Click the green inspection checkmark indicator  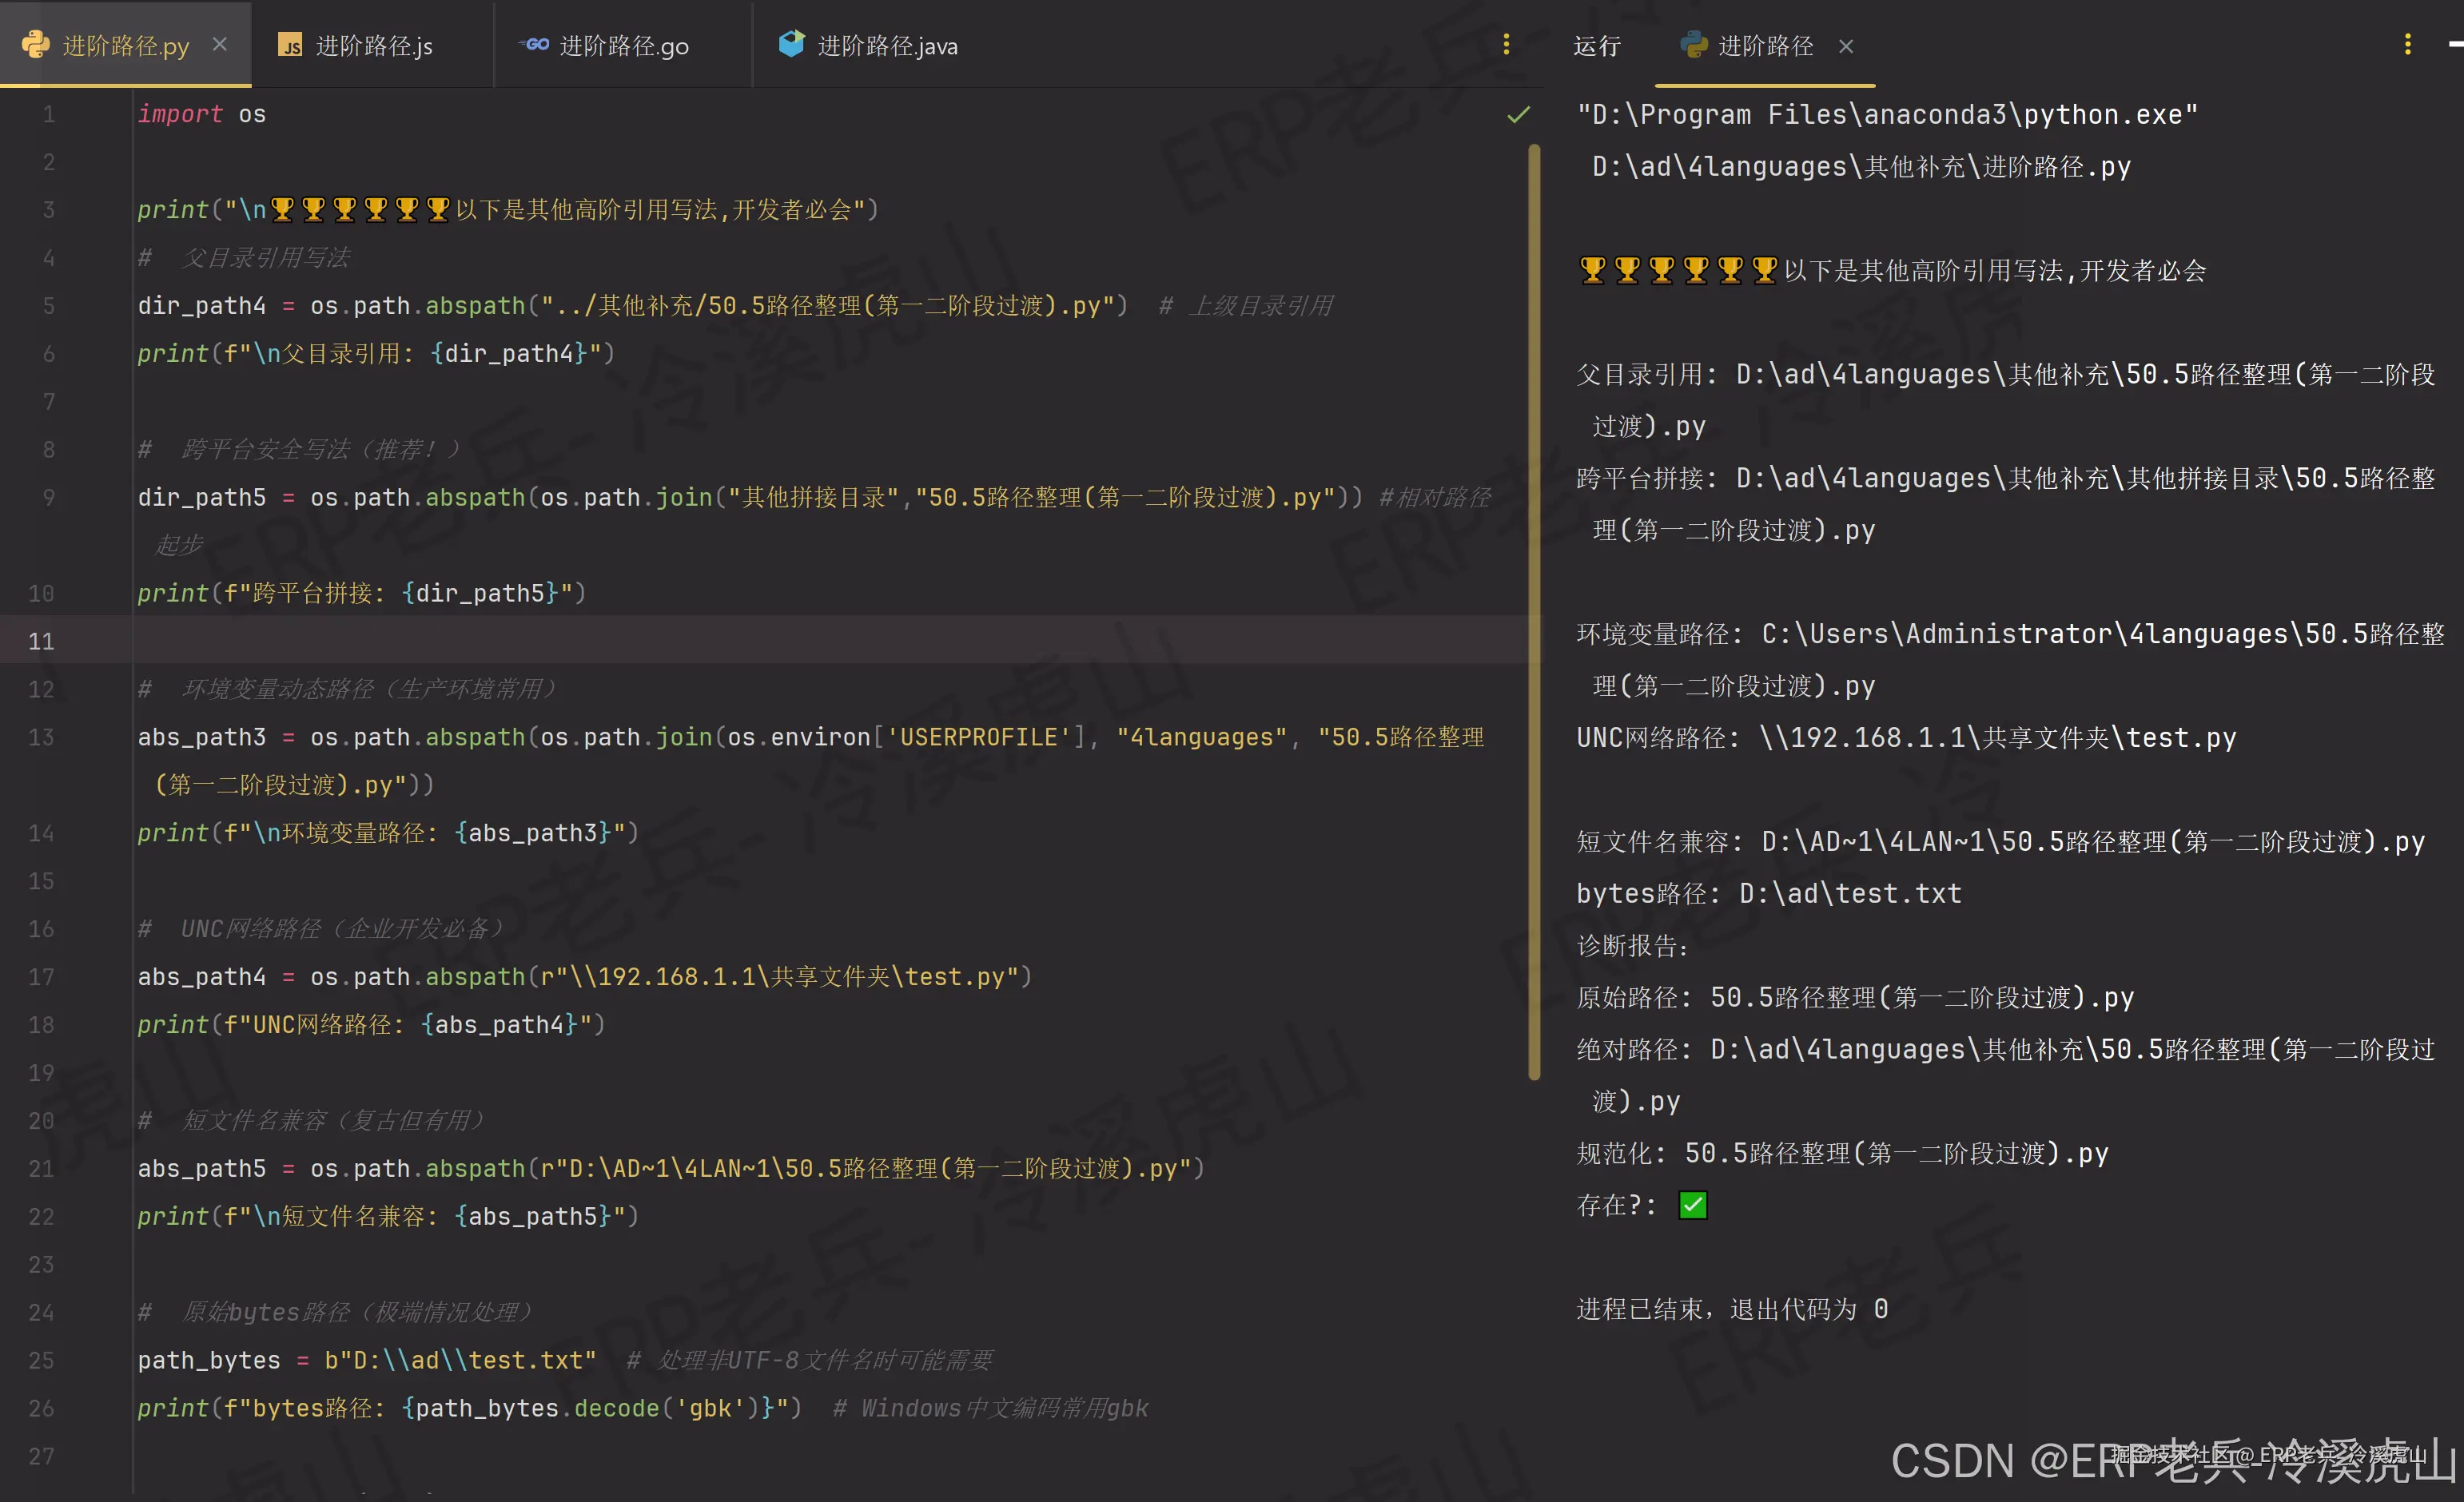coord(1518,115)
